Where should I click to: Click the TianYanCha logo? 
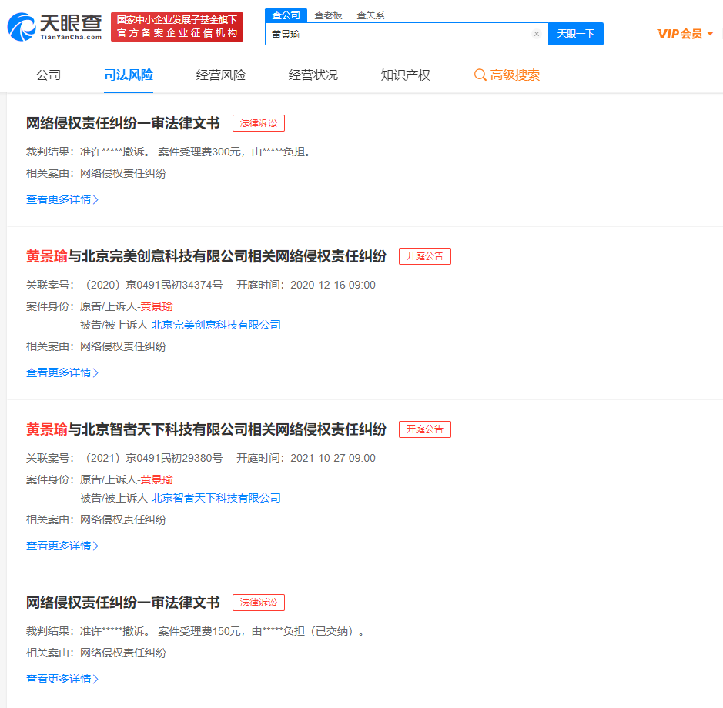(x=55, y=27)
